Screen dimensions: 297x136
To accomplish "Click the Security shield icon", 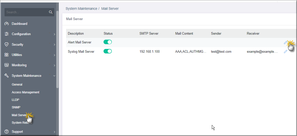I will pos(7,44).
